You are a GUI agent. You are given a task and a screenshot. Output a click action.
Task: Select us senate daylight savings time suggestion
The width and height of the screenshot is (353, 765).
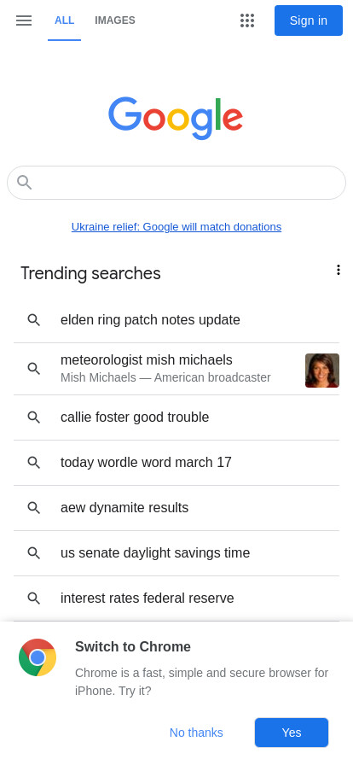pos(176,553)
